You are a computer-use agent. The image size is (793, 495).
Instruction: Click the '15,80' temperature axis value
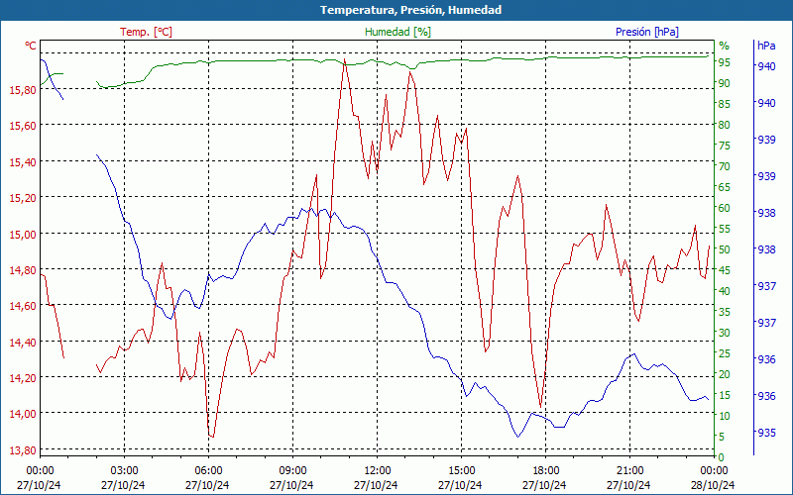click(x=22, y=90)
